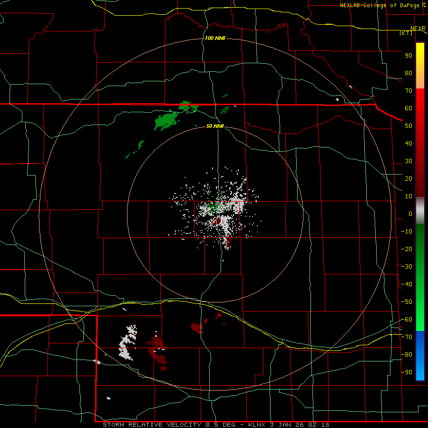This screenshot has width=428, height=428.
Task: Click the -40 knot scale label
Action: 407,284
